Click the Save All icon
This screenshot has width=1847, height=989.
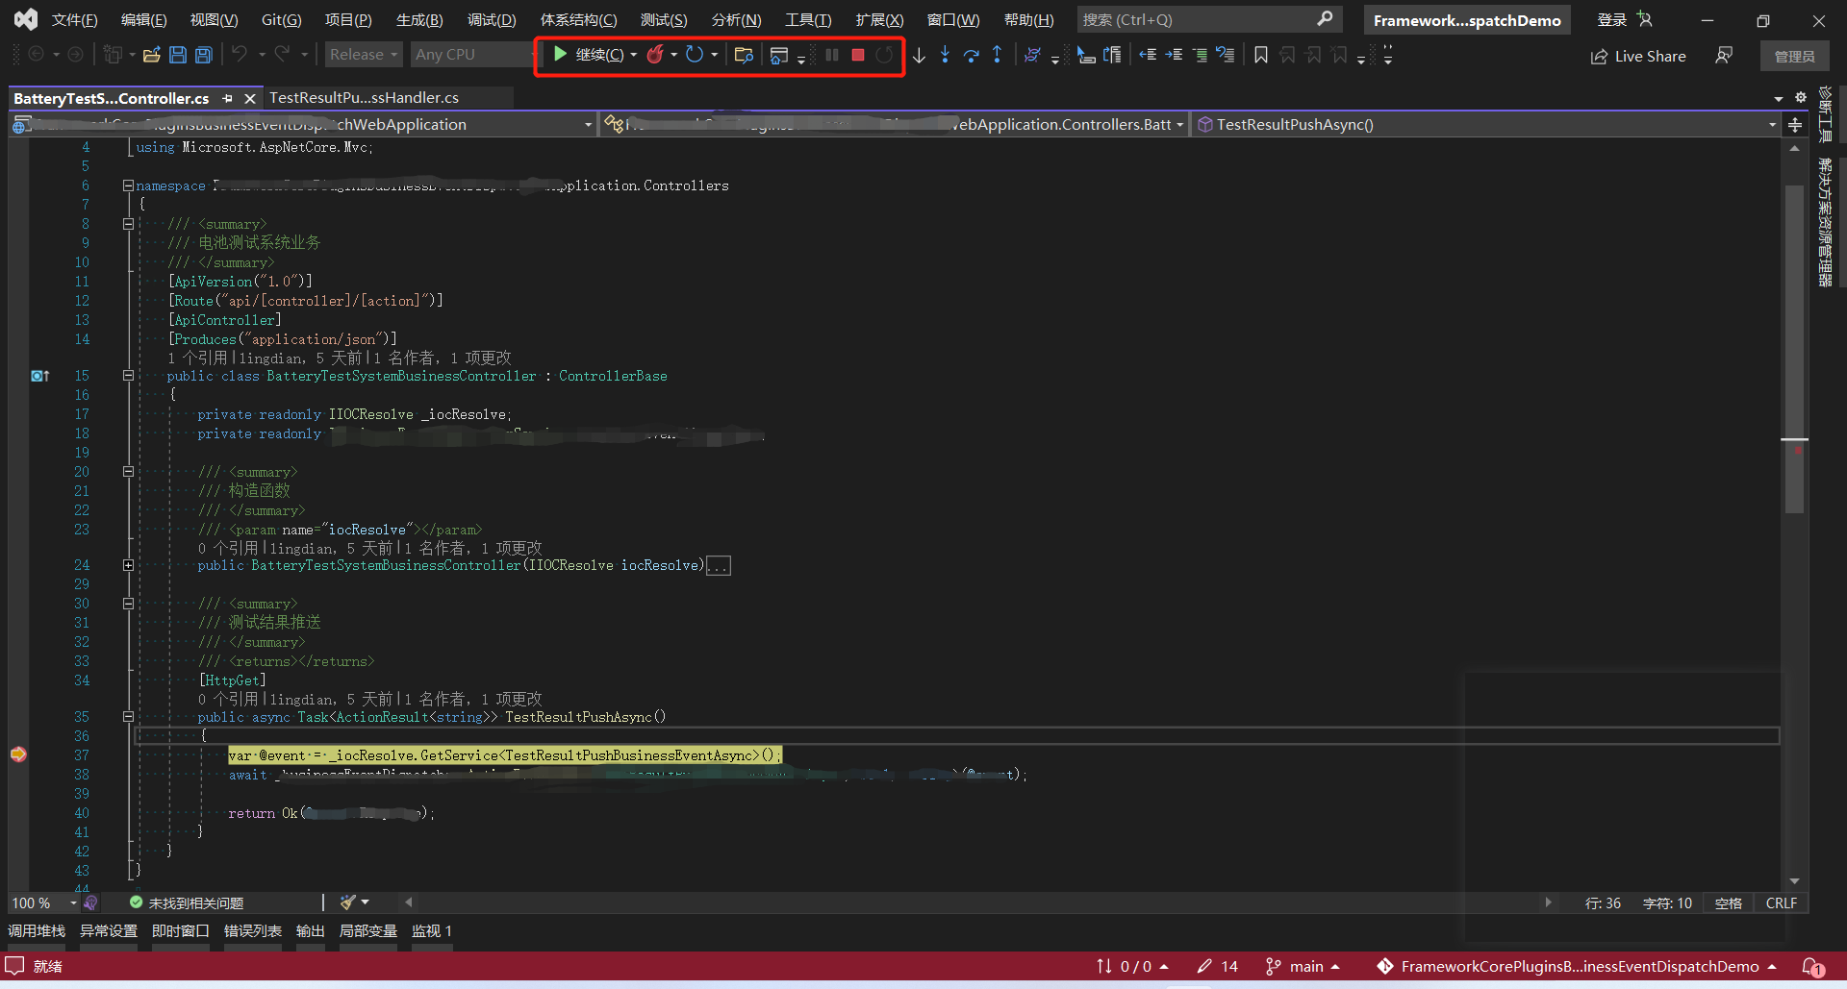[203, 55]
